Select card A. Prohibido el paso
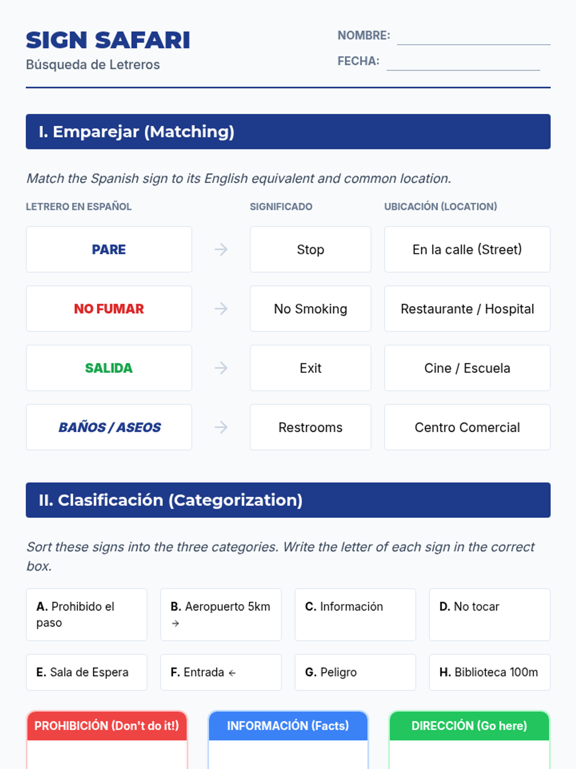 (x=86, y=615)
